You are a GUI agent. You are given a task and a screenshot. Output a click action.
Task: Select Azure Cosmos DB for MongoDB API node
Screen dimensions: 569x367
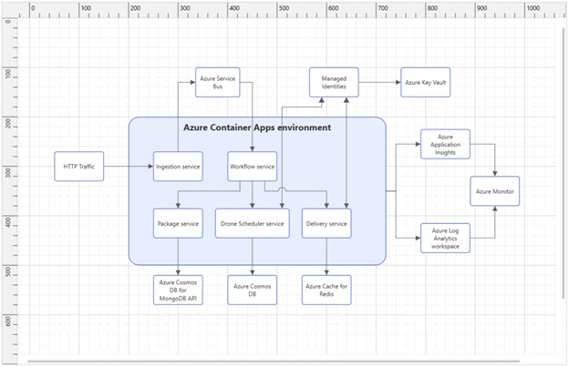click(x=178, y=289)
